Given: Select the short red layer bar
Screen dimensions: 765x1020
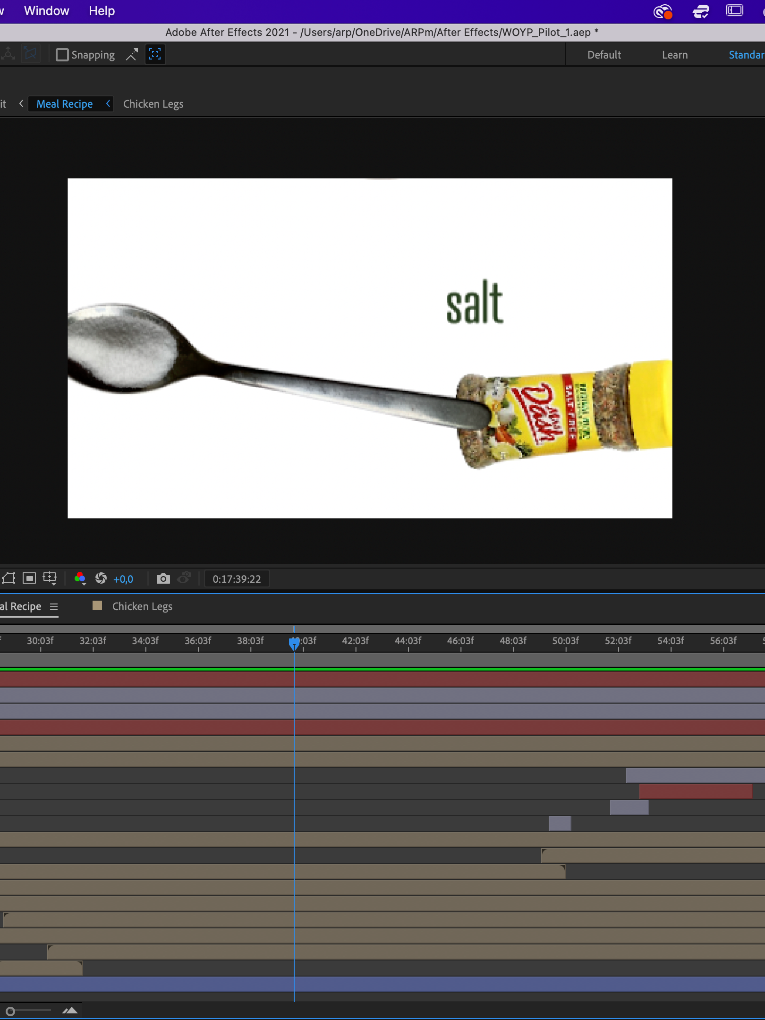Looking at the screenshot, I should point(695,791).
